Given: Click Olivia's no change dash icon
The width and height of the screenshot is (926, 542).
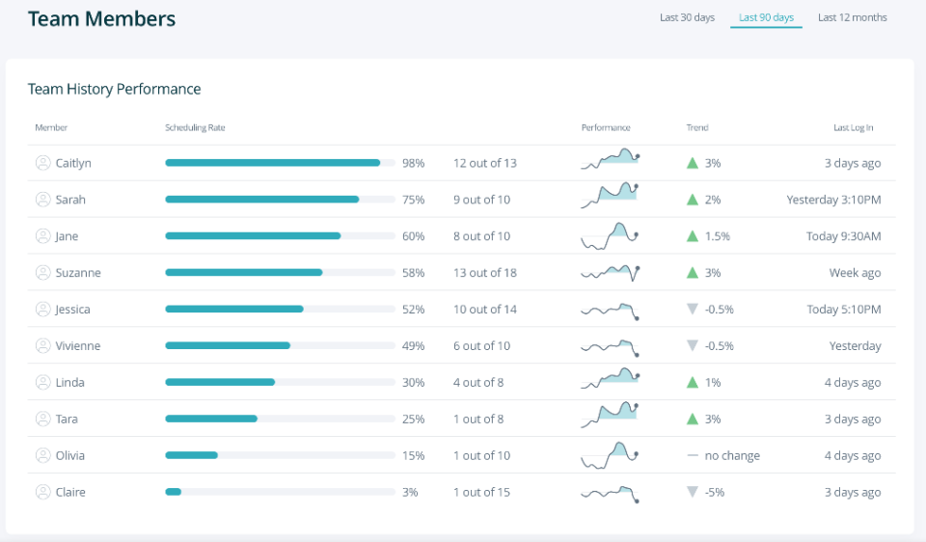Looking at the screenshot, I should (x=692, y=455).
